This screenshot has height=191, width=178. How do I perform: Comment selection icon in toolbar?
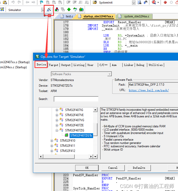click(x=81, y=2)
